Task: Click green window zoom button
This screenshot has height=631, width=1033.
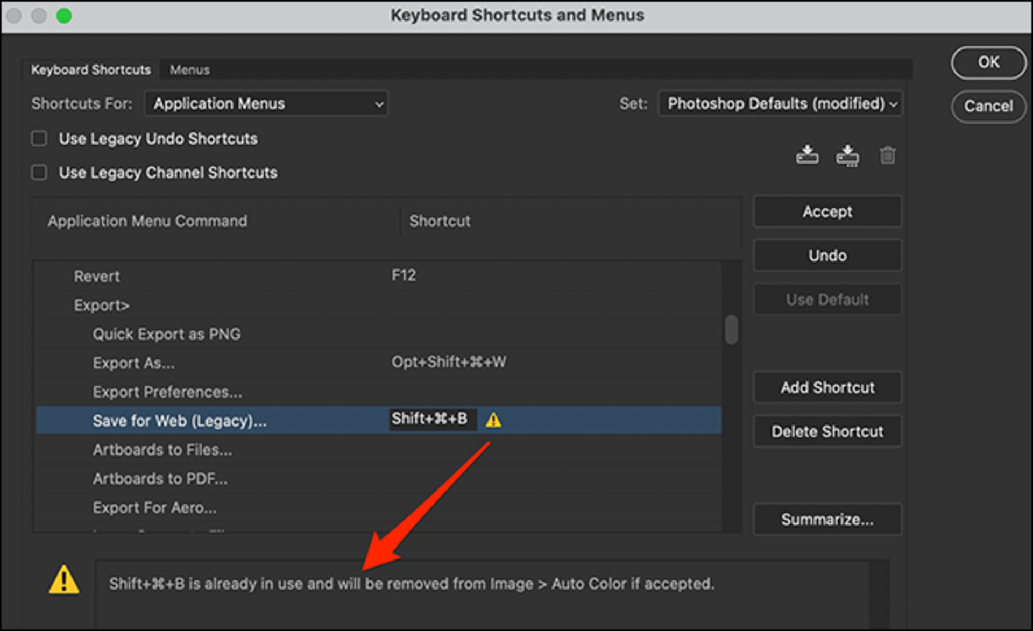Action: pos(64,16)
